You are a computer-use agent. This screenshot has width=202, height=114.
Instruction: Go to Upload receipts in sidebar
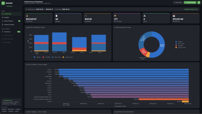tap(11, 24)
